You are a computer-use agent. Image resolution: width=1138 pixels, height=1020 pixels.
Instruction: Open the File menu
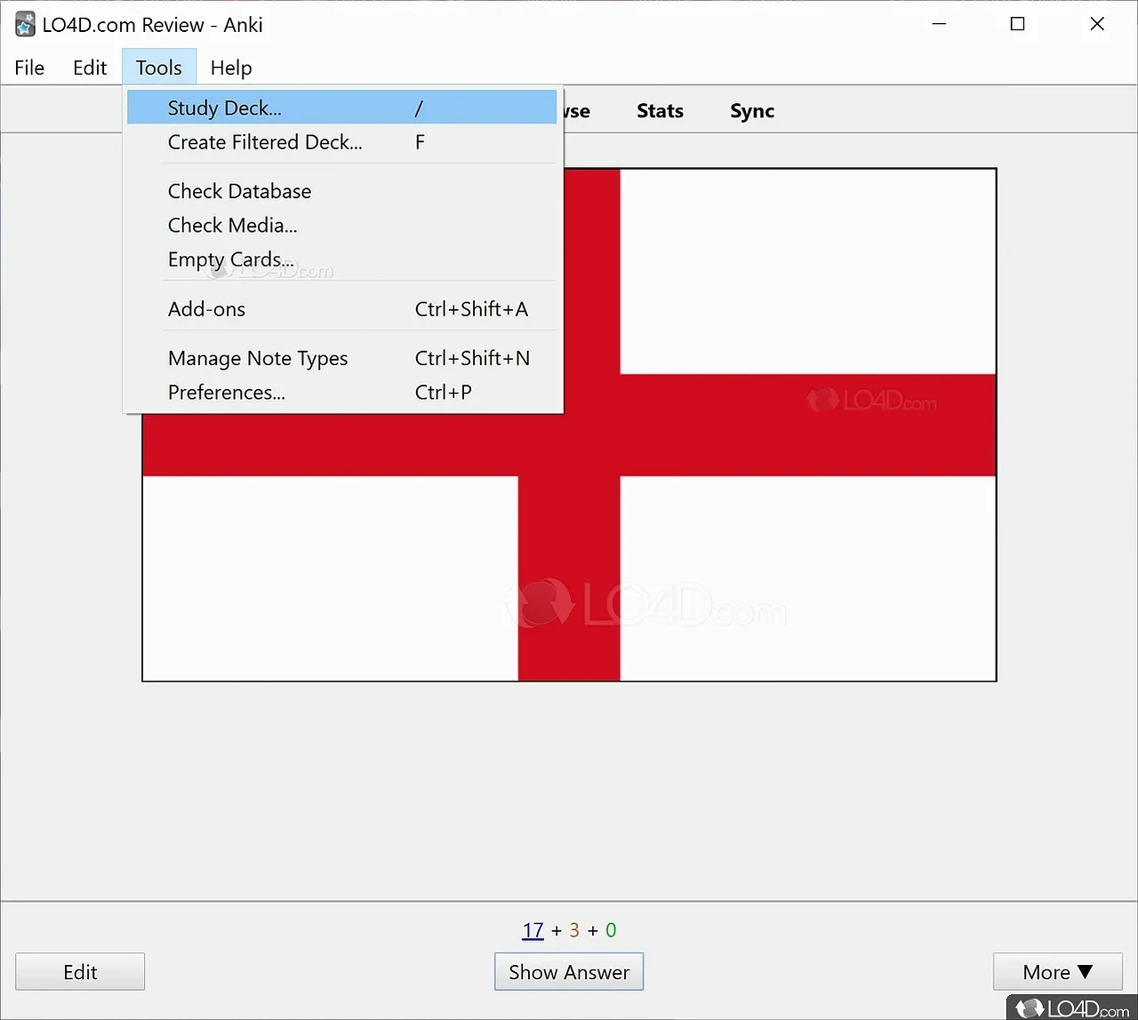coord(29,68)
